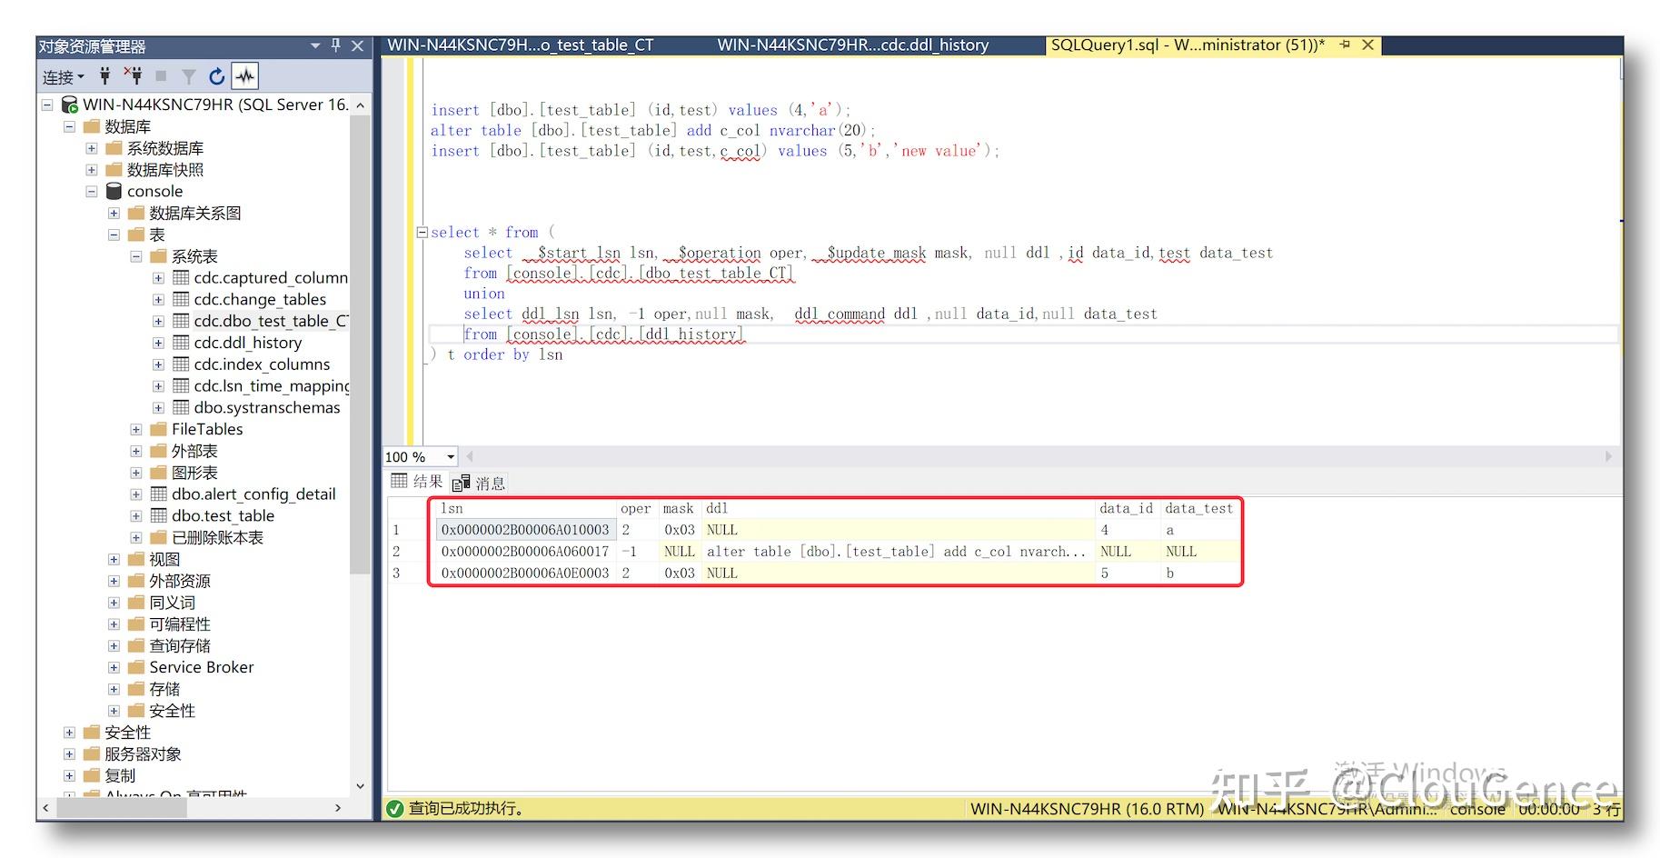Expand the FileTables node
1660x858 pixels.
(136, 429)
